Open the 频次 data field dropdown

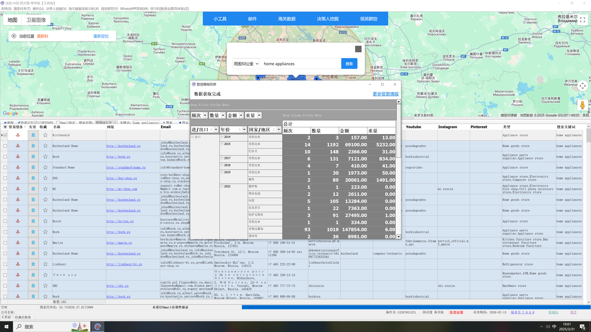[x=205, y=116]
